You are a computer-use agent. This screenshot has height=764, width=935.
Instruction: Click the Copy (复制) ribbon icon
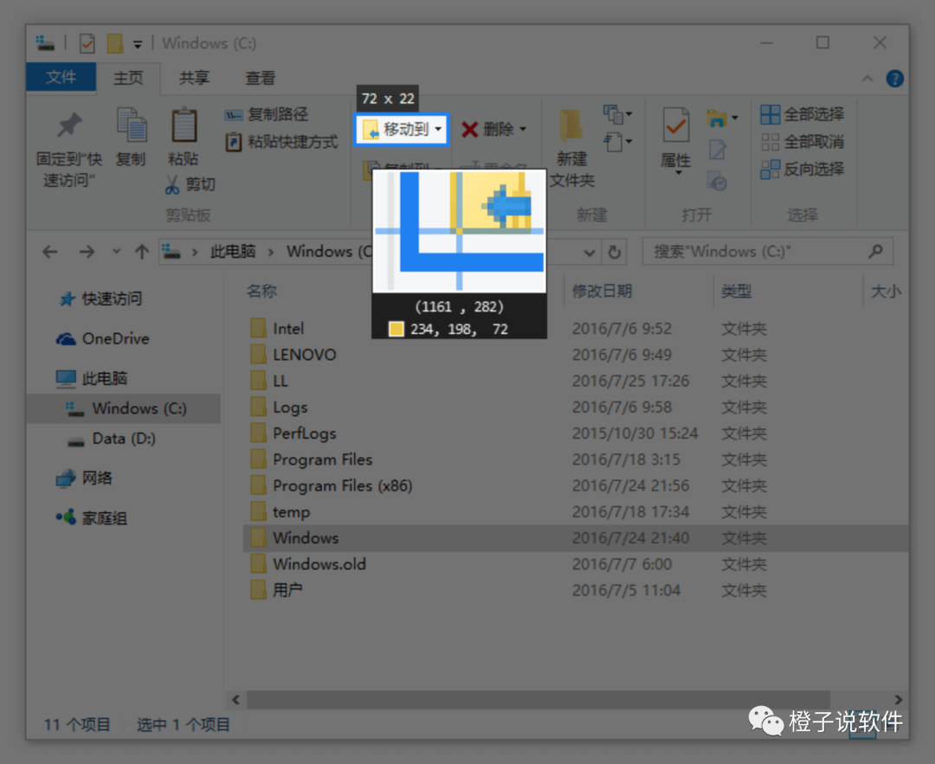coord(132,125)
